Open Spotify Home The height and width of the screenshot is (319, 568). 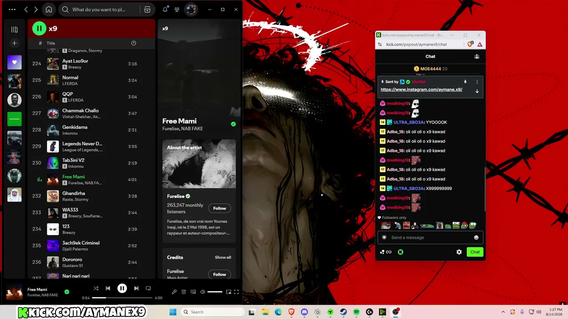pyautogui.click(x=49, y=9)
